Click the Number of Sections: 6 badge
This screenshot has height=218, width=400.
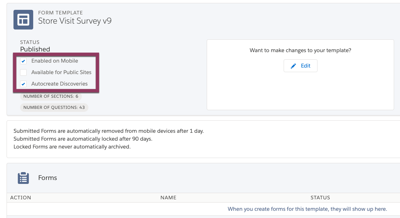(x=51, y=96)
